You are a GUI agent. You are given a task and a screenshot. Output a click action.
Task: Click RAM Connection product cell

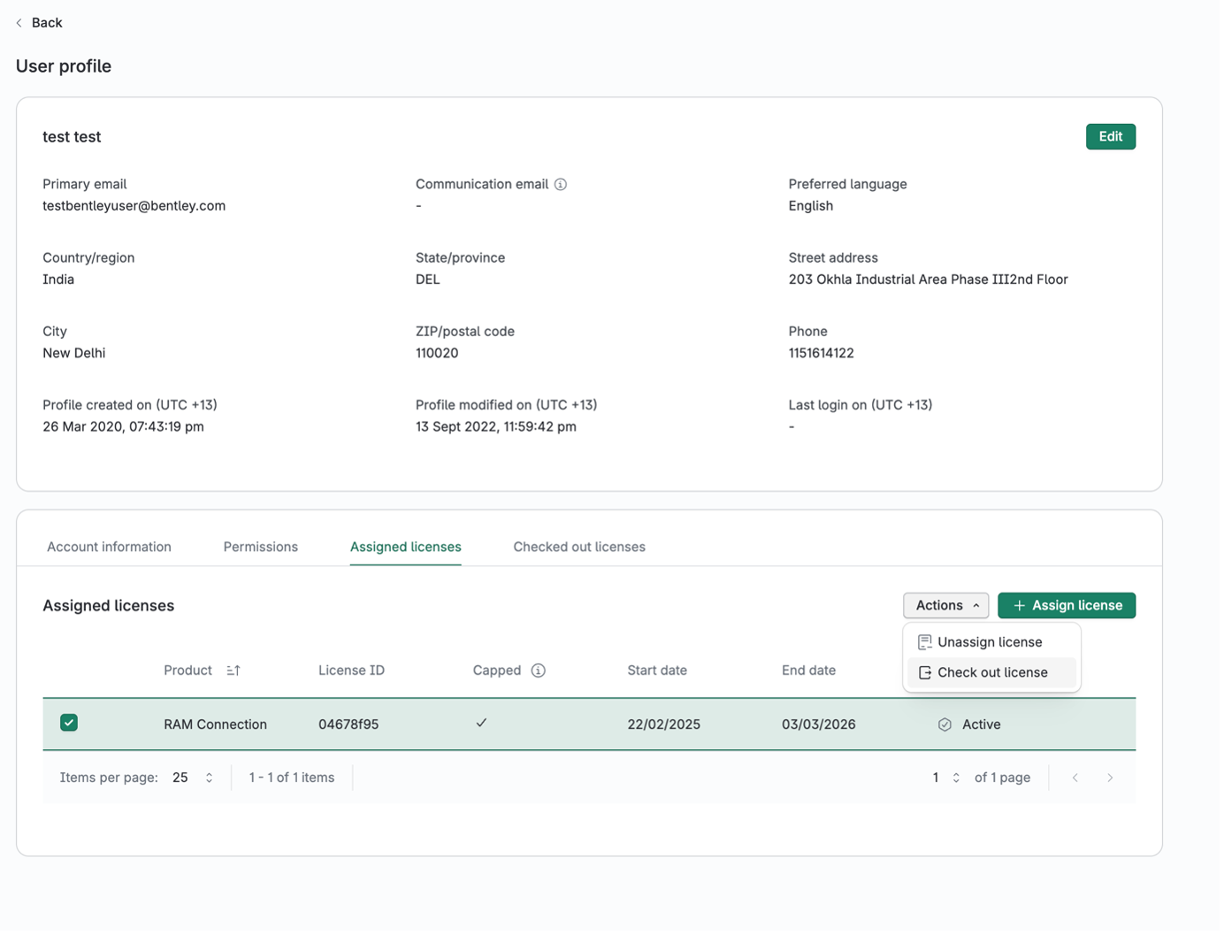(x=215, y=724)
